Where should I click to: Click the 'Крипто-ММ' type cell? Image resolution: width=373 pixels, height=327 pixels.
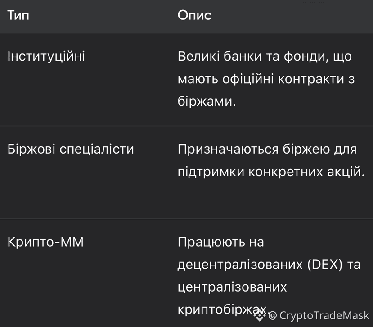pos(45,242)
